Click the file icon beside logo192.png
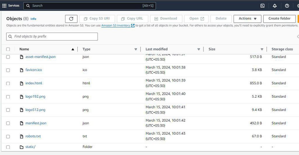 (x=22, y=97)
